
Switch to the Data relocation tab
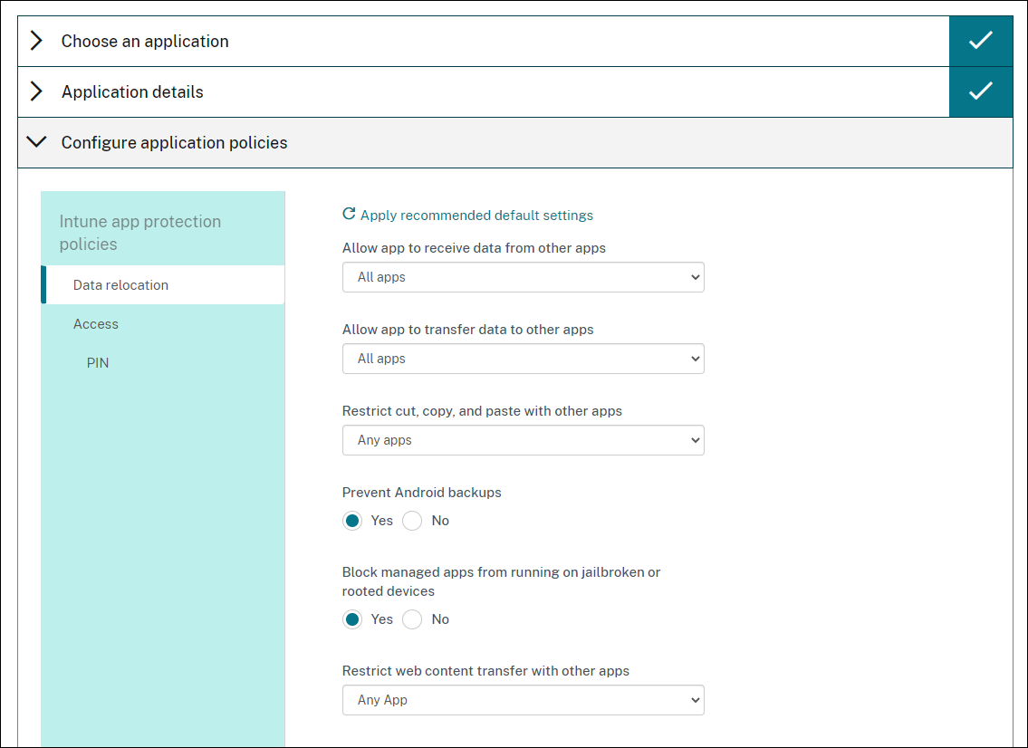pyautogui.click(x=120, y=284)
